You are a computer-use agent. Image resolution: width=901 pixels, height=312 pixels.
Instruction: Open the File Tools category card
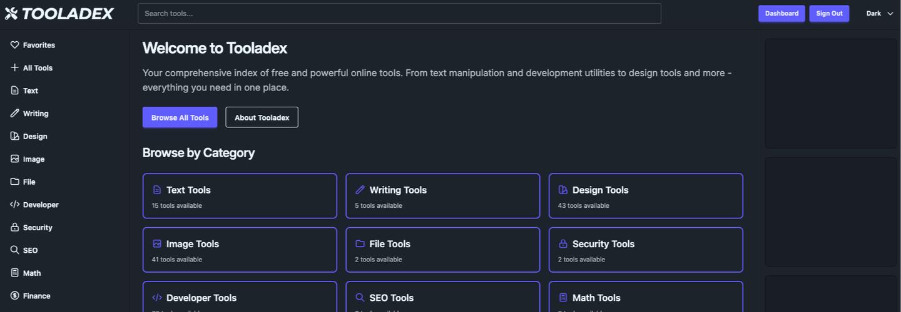(443, 250)
